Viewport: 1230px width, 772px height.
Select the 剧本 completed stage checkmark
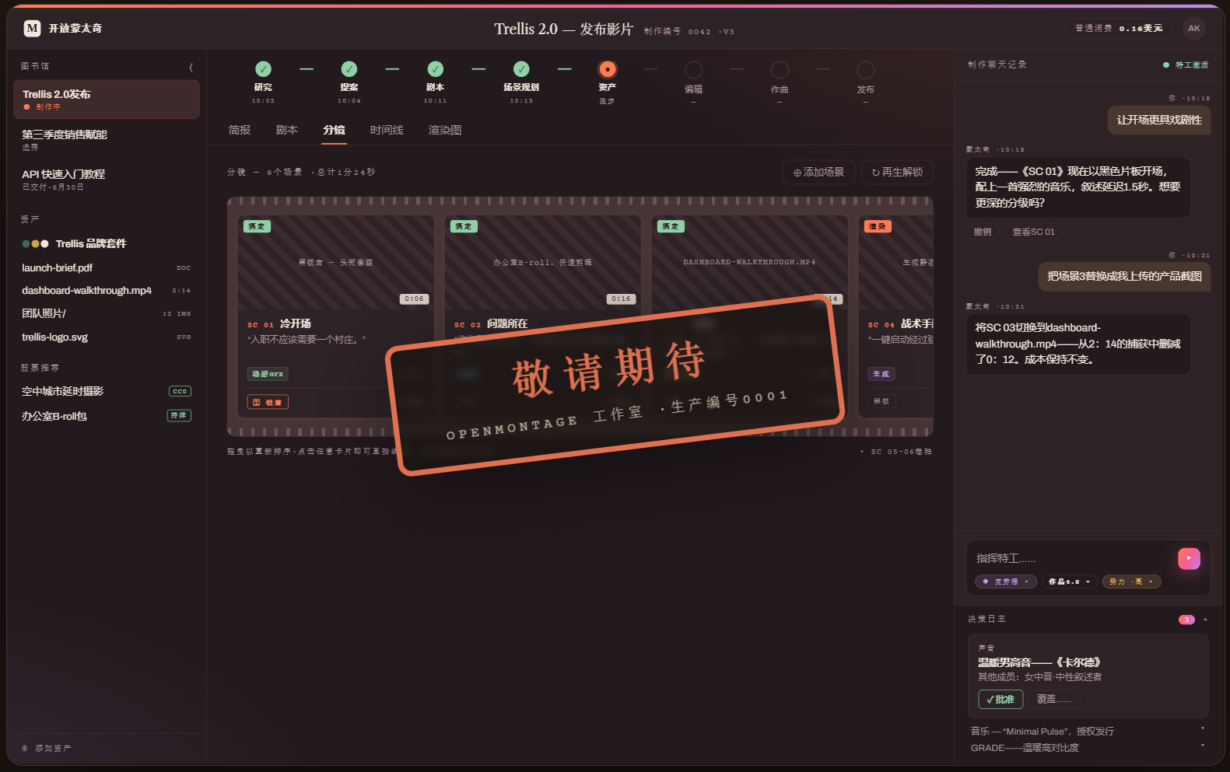436,69
